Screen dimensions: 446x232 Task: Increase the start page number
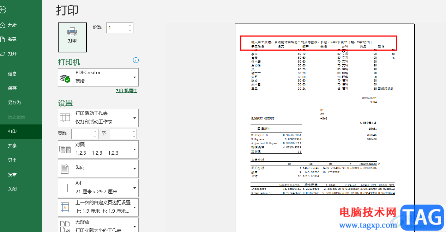[x=95, y=131]
